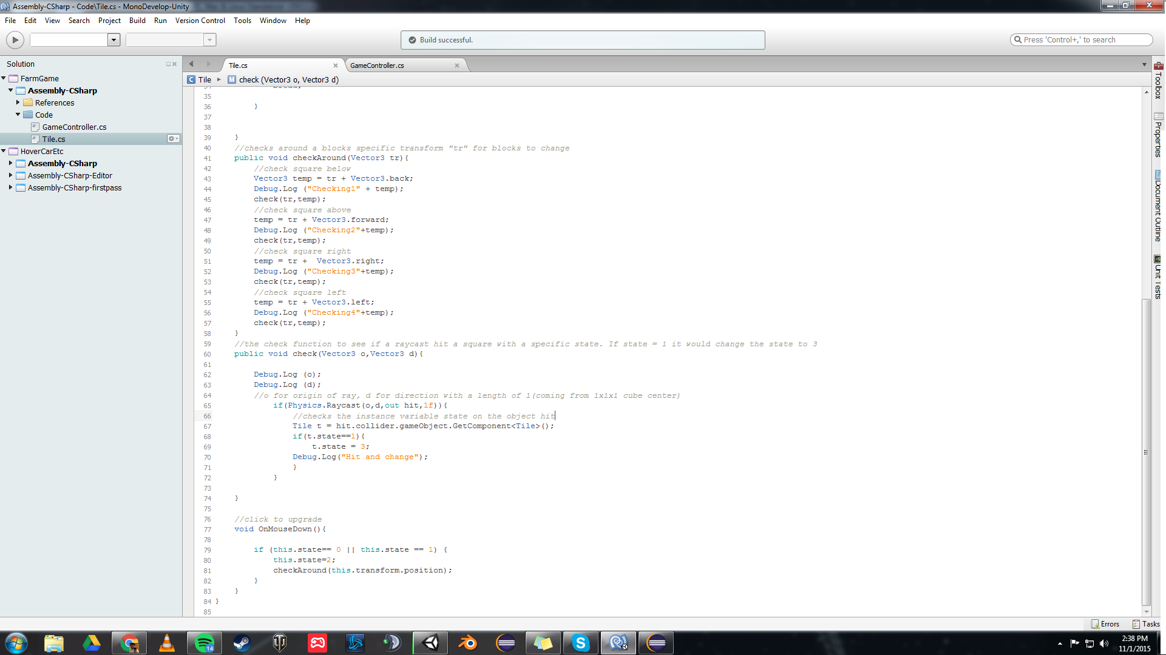Viewport: 1166px width, 655px height.
Task: Collapse the FarmGame solution node
Action: (x=4, y=78)
